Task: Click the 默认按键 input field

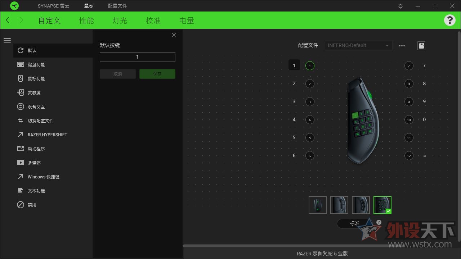Action: pos(138,57)
